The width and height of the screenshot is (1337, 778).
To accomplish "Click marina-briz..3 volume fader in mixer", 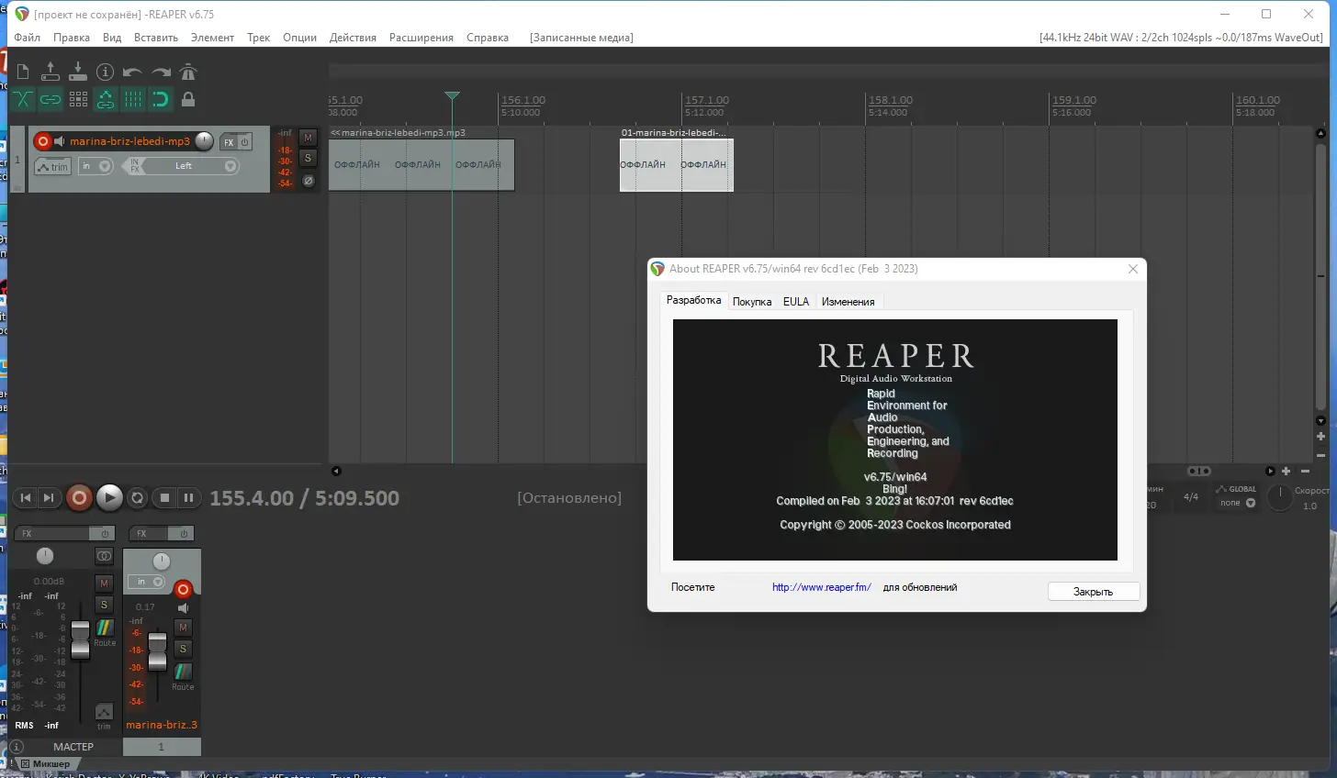I will [x=157, y=650].
